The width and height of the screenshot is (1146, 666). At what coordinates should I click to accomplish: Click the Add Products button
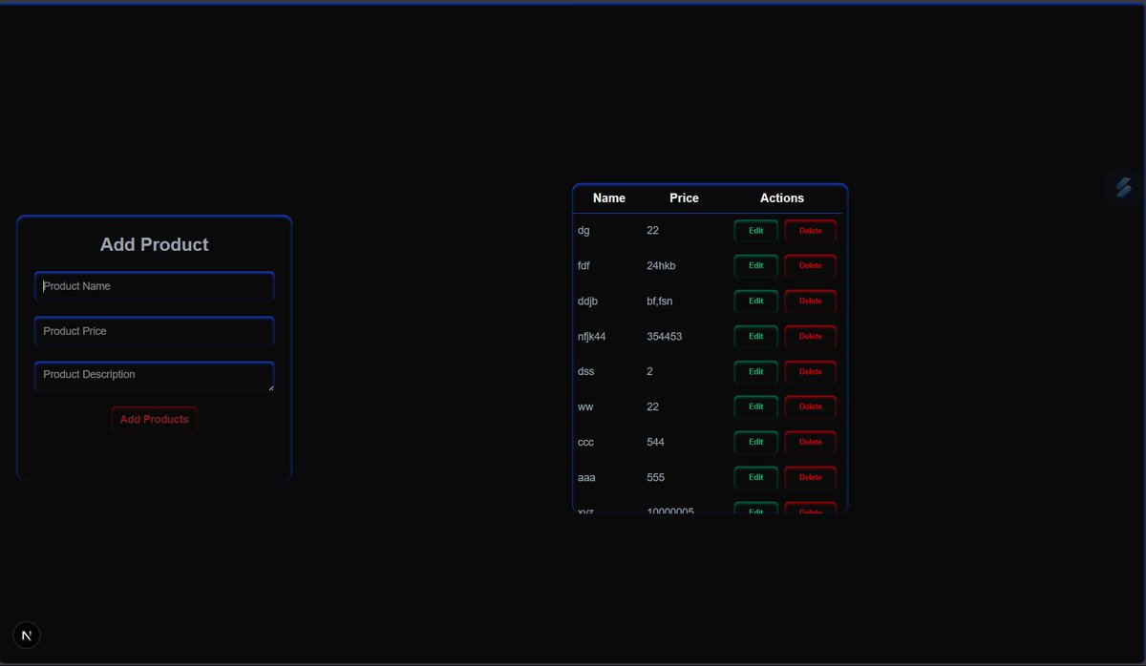[x=154, y=420]
